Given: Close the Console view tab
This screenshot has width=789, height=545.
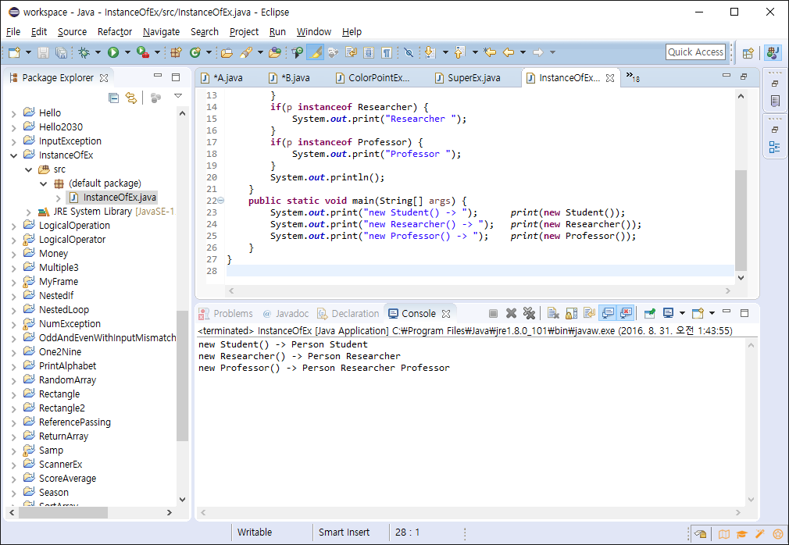Looking at the screenshot, I should coord(446,314).
